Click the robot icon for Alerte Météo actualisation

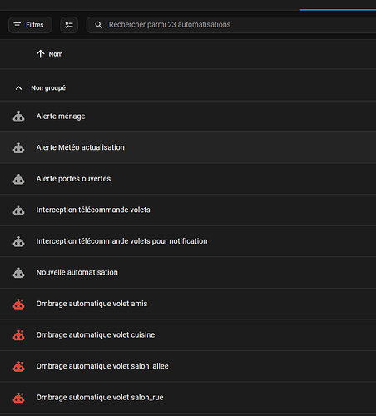18,148
